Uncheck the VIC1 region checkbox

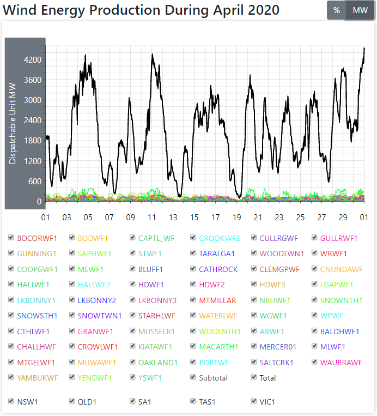(254, 401)
